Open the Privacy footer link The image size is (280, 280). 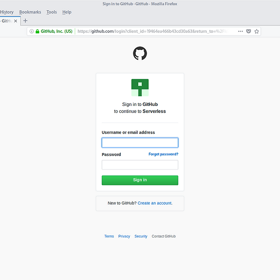124,236
